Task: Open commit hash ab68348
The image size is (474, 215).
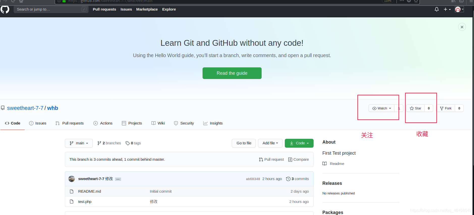Action: pos(253,179)
